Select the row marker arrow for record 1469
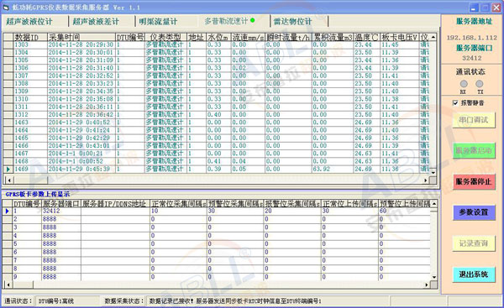The height and width of the screenshot is (308, 504). click(x=8, y=169)
